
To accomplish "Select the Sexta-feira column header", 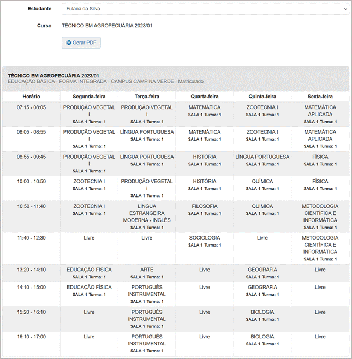I will [x=320, y=97].
